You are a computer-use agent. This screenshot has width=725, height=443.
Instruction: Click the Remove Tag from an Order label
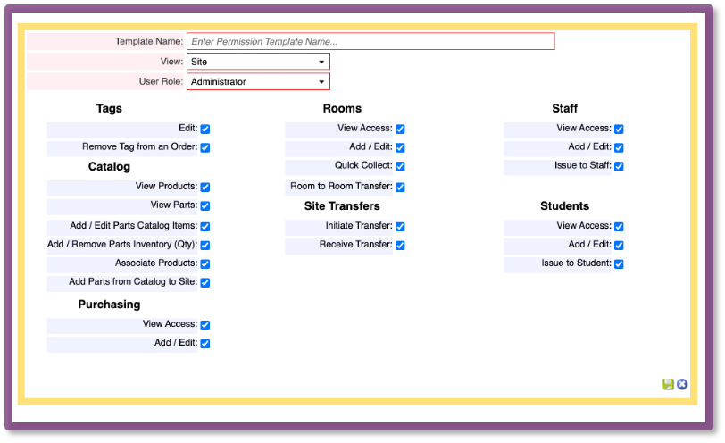coord(139,146)
